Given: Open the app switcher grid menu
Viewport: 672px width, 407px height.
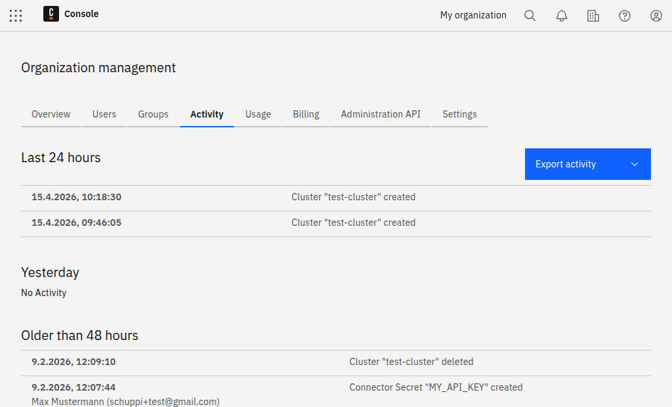Looking at the screenshot, I should (x=16, y=15).
